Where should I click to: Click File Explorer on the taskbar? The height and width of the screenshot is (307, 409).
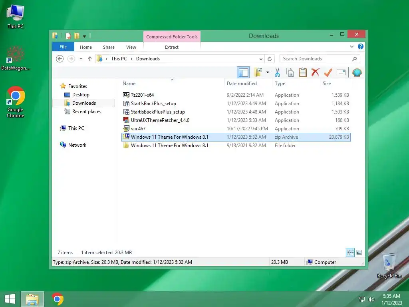[32, 299]
